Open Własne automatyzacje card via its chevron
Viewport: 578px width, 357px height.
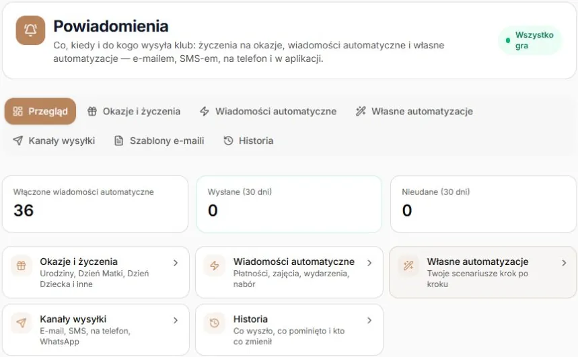coord(564,263)
